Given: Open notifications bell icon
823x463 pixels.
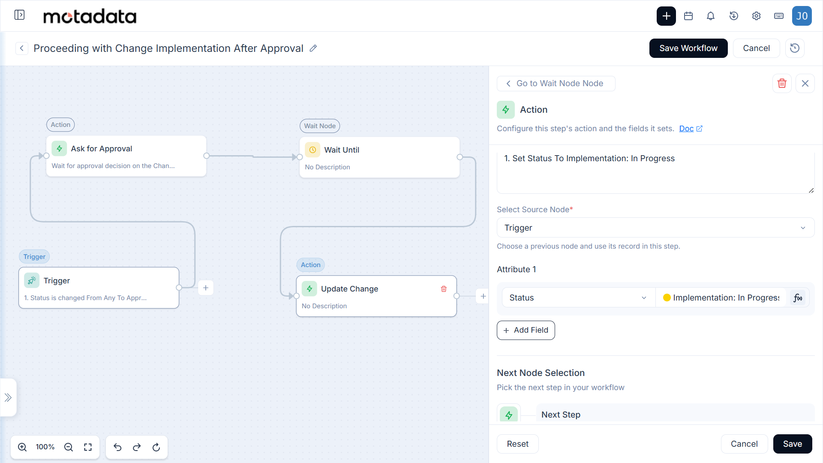Looking at the screenshot, I should pyautogui.click(x=711, y=16).
